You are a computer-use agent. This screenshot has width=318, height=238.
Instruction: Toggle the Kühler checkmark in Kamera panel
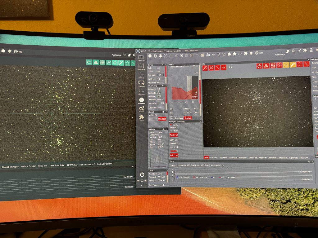[158, 79]
